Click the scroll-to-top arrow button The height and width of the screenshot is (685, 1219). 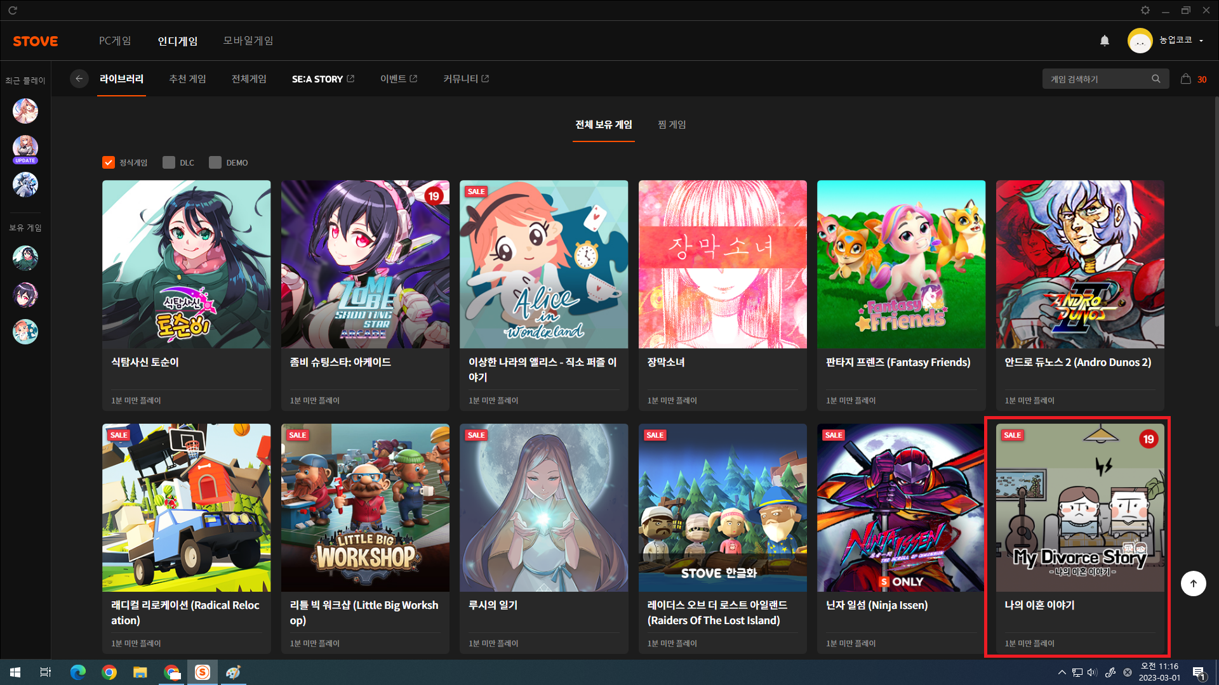[1193, 584]
